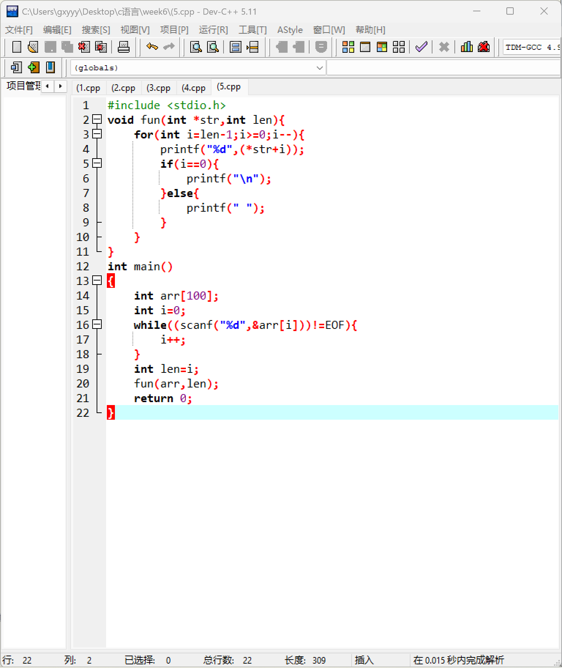Collapse the fun function fold at line 2
This screenshot has width=562, height=668.
(97, 119)
